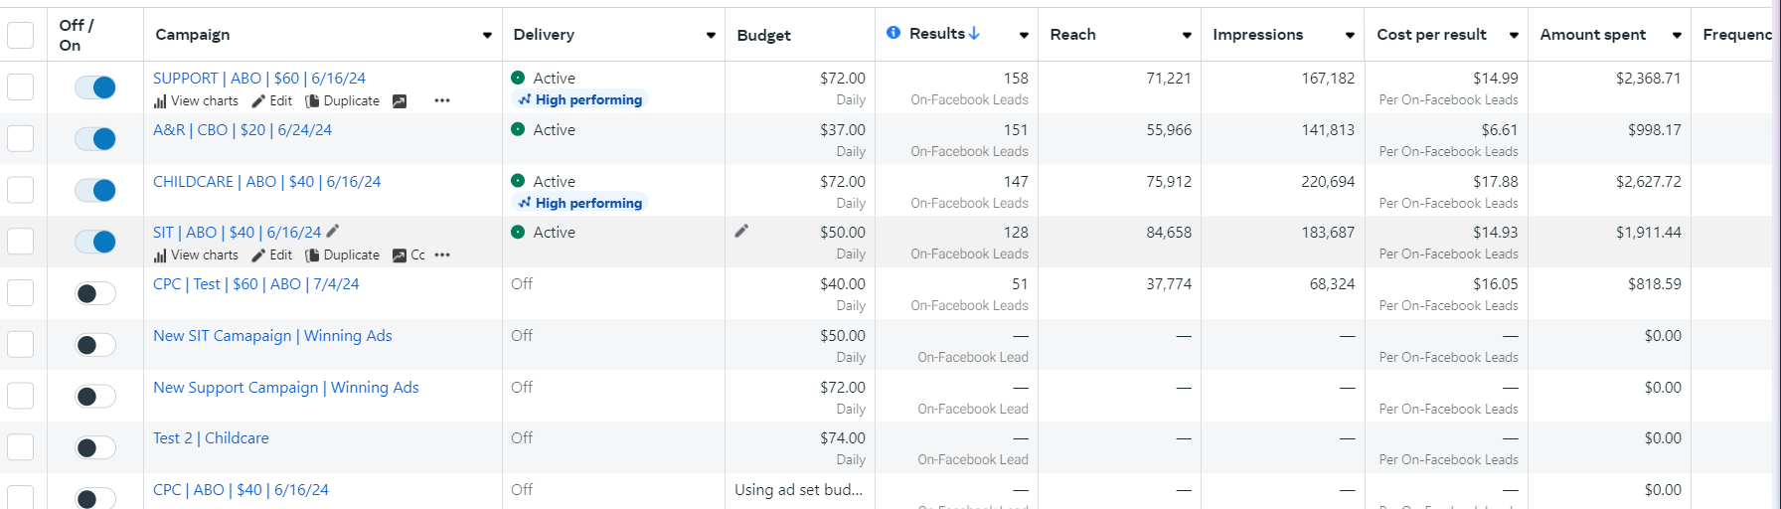This screenshot has width=1781, height=509.
Task: Open the three-dots menu on the SUPPORT row
Action: tap(442, 101)
